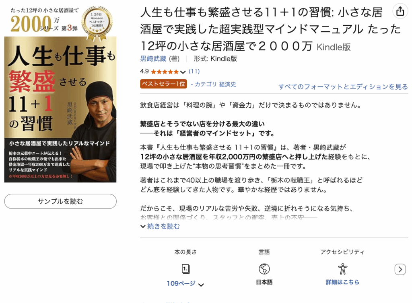The width and height of the screenshot is (412, 303).
Task: Click the サンプルを読む button
Action: click(60, 201)
